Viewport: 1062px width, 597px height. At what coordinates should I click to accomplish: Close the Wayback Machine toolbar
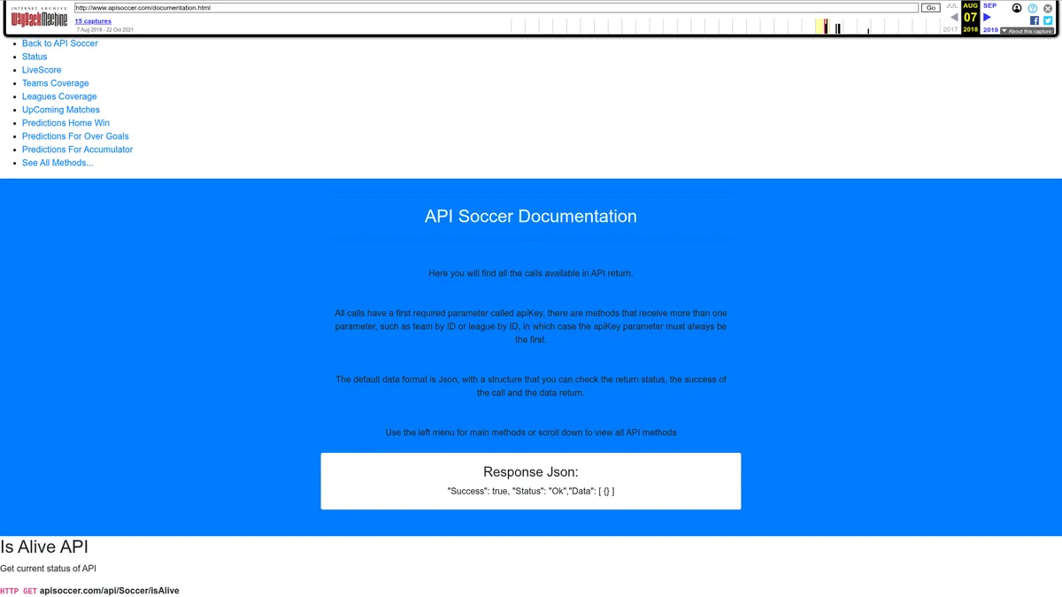(1048, 8)
